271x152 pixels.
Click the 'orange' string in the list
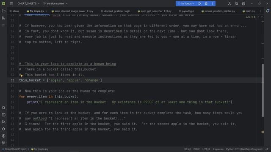(x=92, y=80)
